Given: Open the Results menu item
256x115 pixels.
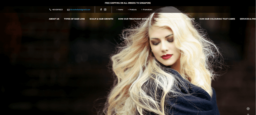Looking at the screenshot, I should coord(190,19).
